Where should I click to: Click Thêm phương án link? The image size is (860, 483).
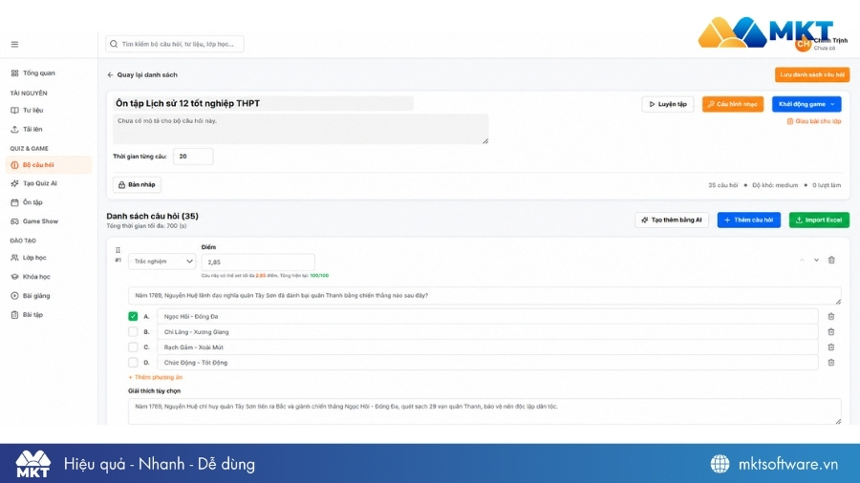[x=155, y=377]
